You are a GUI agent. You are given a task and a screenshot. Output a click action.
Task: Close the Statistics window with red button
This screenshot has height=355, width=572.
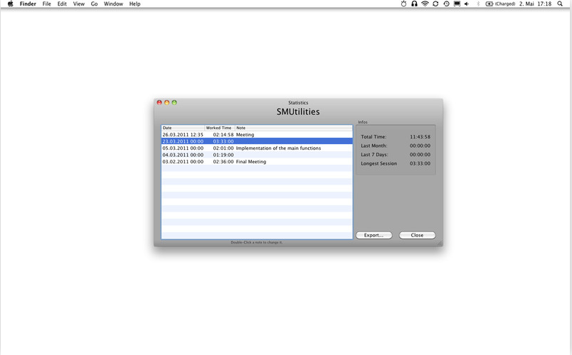pos(159,103)
